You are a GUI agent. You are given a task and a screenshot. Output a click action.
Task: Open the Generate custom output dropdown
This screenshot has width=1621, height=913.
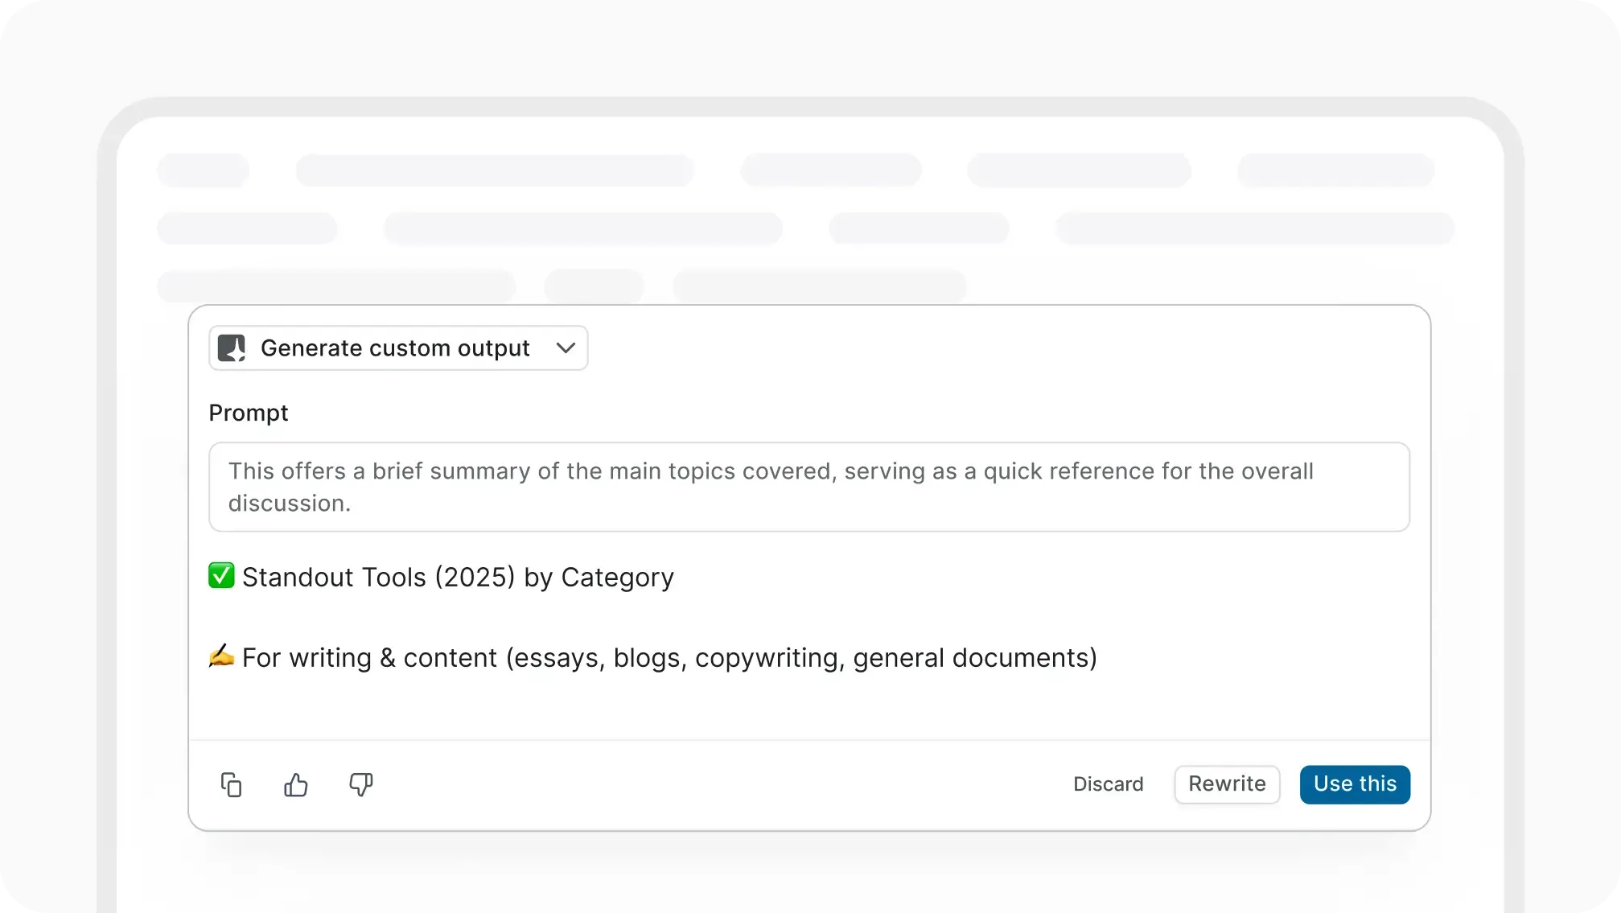click(395, 348)
